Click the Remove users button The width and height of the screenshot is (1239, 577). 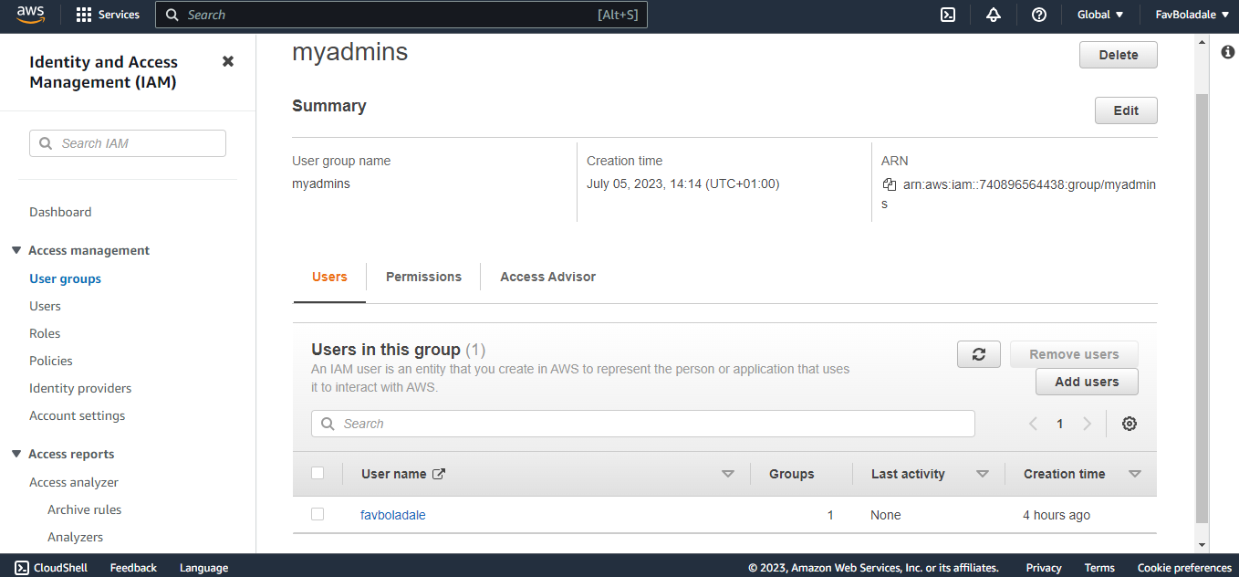(x=1074, y=354)
